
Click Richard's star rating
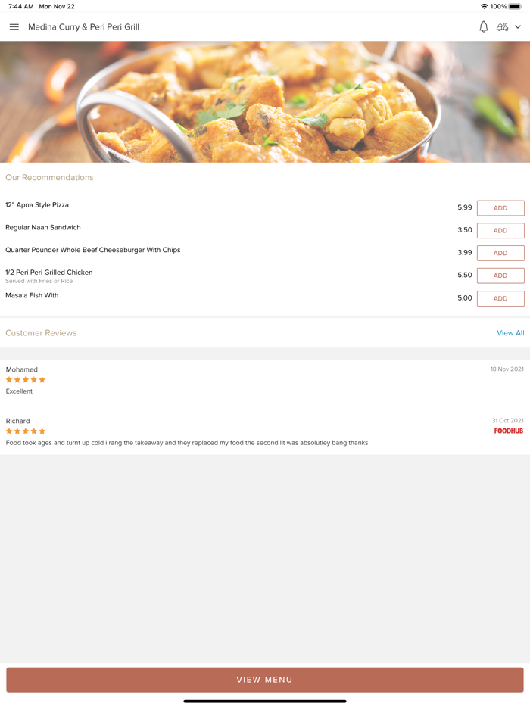[25, 431]
